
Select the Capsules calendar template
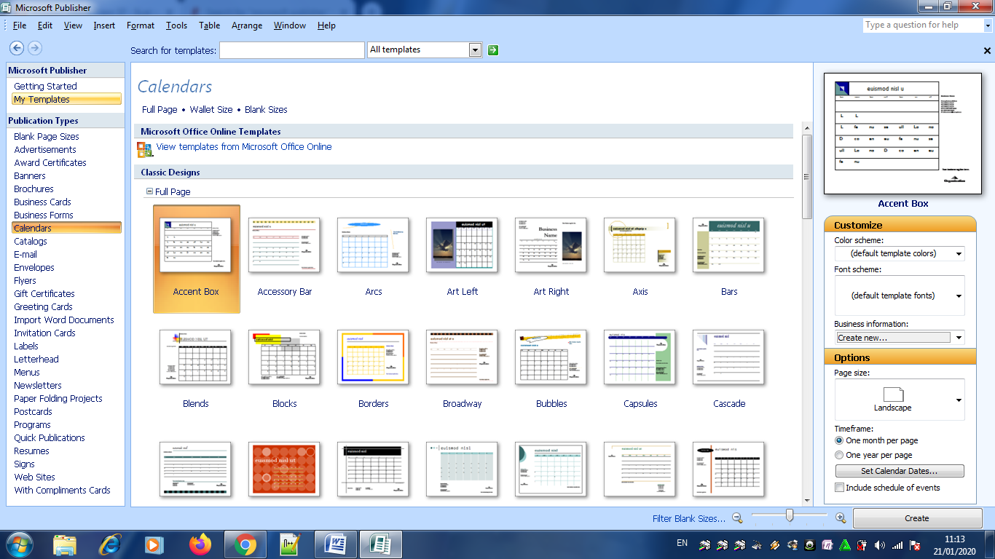[640, 370]
